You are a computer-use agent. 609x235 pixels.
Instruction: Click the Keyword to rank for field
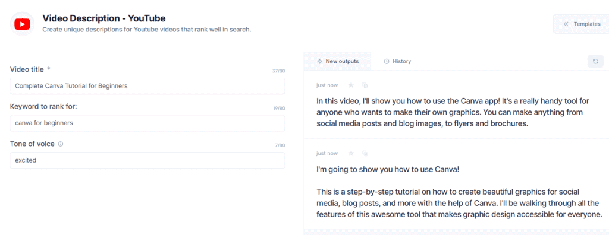point(147,123)
